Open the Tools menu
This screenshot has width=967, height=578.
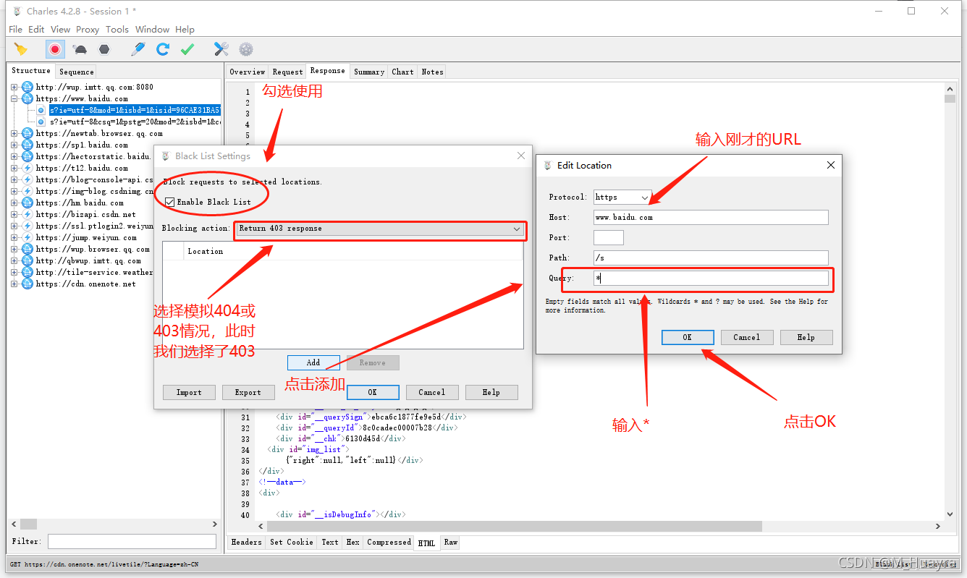click(x=117, y=30)
